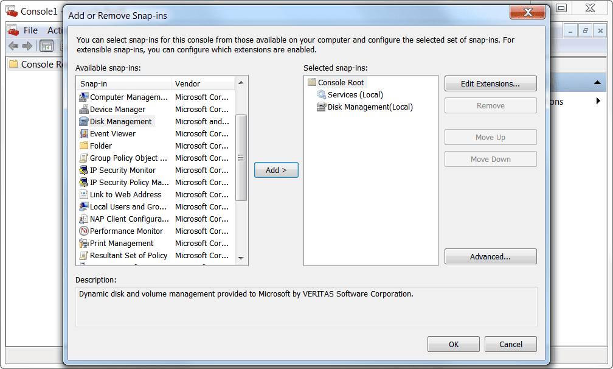Select the Folder snap-in icon
613x369 pixels.
85,146
